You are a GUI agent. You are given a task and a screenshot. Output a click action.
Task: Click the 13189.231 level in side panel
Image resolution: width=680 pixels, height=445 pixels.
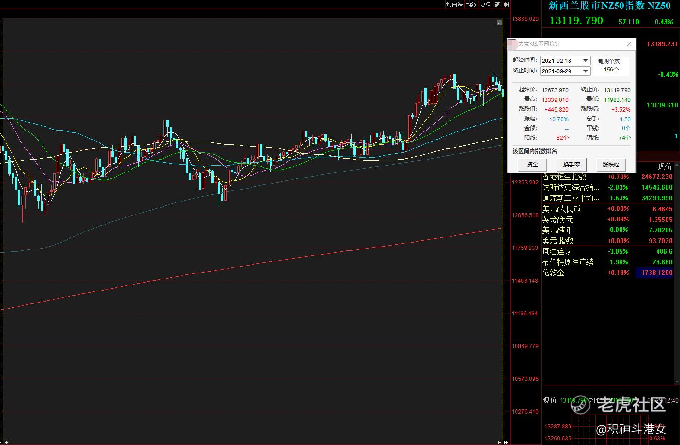coord(662,44)
